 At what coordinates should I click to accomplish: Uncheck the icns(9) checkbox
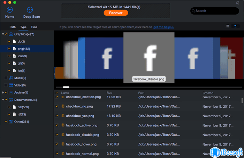[9, 56]
